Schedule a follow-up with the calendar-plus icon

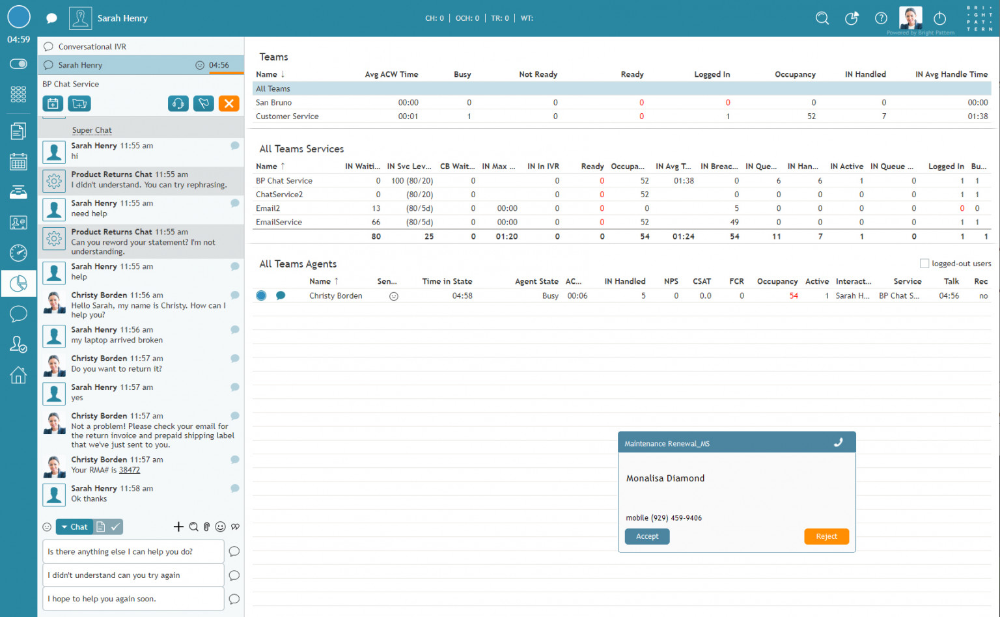53,103
